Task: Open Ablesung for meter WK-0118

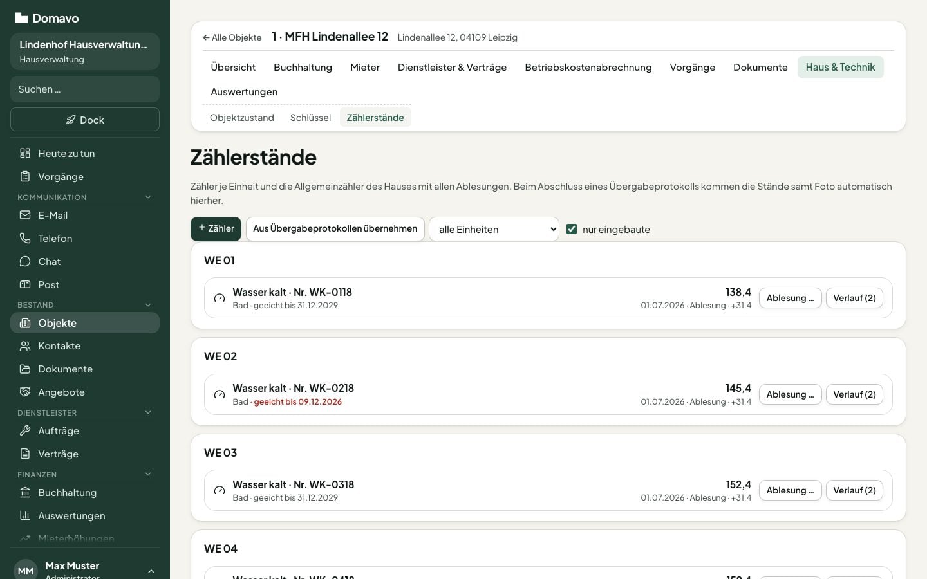Action: pyautogui.click(x=790, y=298)
